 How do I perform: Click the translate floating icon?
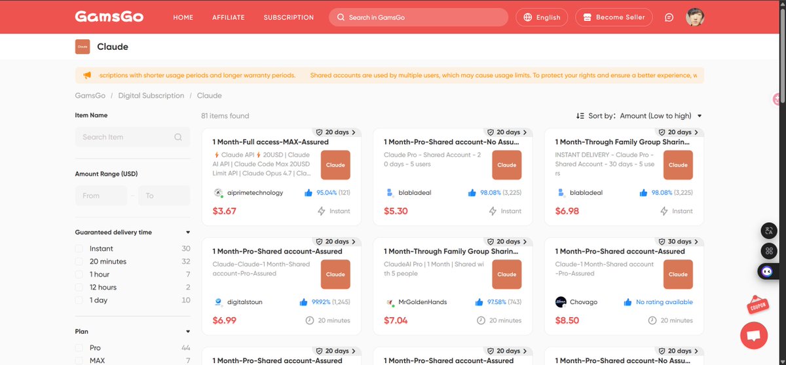tap(769, 231)
